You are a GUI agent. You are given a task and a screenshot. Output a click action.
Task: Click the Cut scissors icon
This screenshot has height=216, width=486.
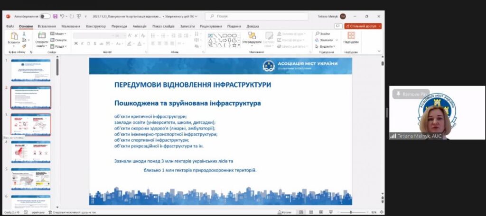pyautogui.click(x=24, y=34)
